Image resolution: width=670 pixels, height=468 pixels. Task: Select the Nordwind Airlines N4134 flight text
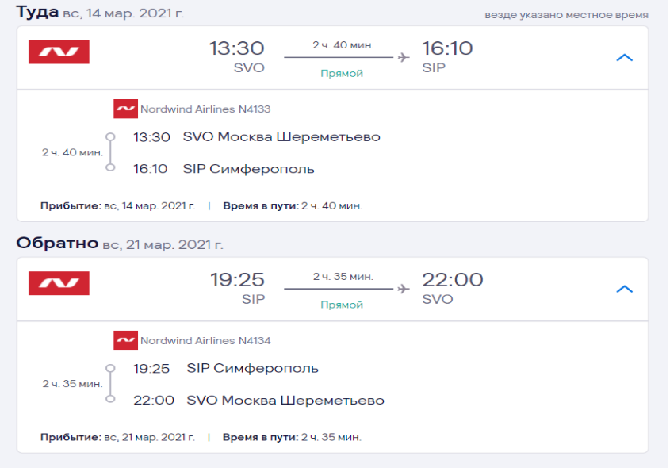pyautogui.click(x=205, y=341)
